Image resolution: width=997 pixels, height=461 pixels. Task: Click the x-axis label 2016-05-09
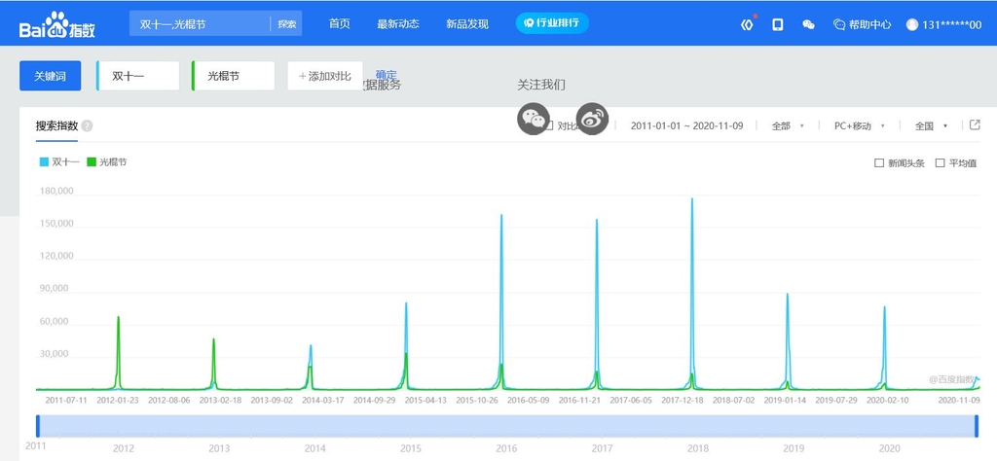point(528,400)
